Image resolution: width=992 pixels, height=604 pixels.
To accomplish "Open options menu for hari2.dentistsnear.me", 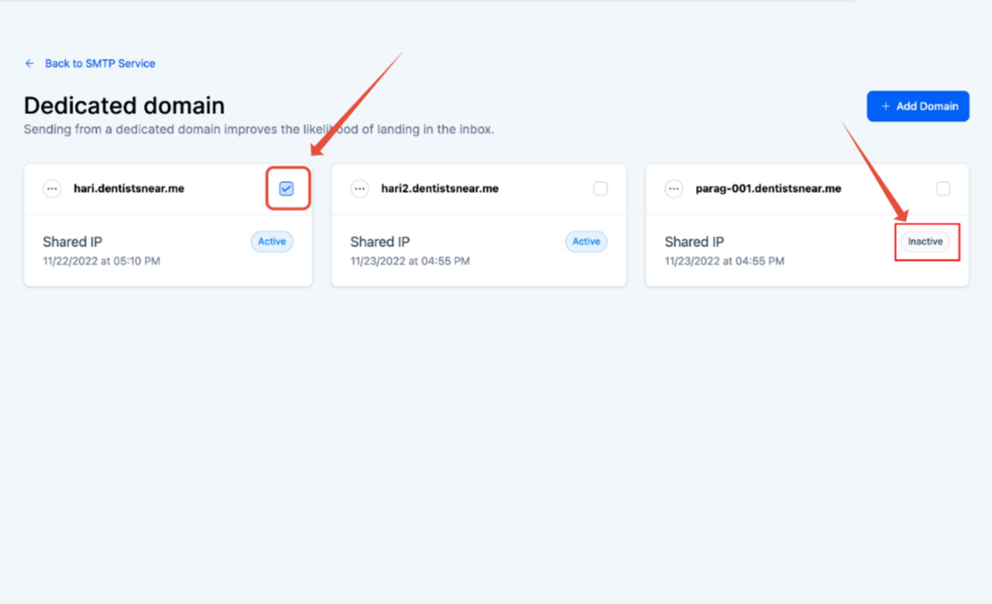I will (360, 189).
